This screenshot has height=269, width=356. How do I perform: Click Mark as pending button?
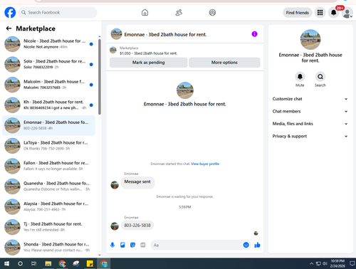[x=148, y=63]
